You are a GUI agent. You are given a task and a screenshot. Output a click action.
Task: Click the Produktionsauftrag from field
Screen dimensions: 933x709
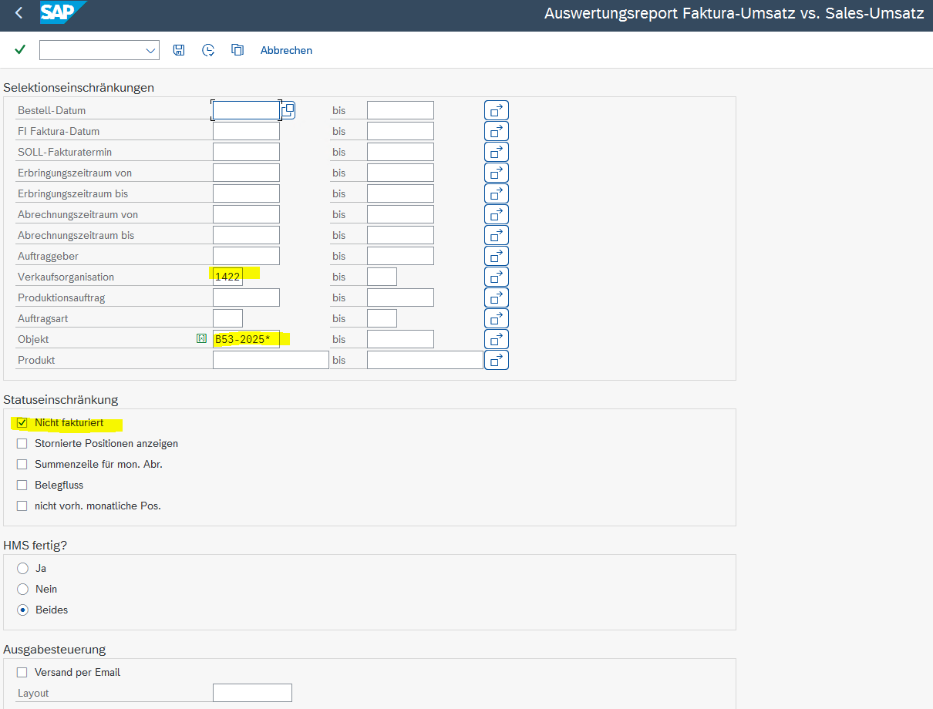coord(246,297)
